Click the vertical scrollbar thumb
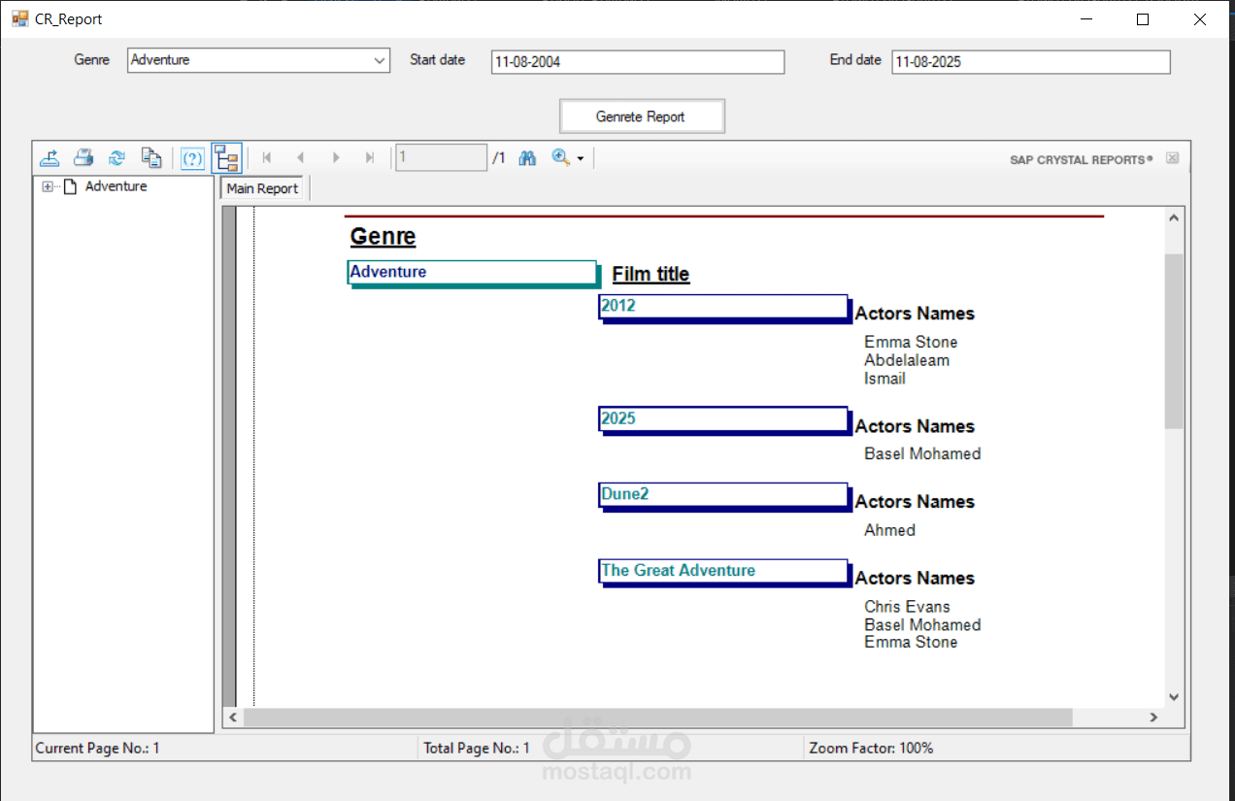The width and height of the screenshot is (1235, 801). 1174,341
